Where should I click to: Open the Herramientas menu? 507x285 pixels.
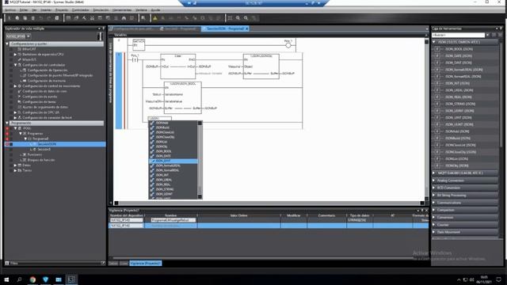click(x=122, y=10)
